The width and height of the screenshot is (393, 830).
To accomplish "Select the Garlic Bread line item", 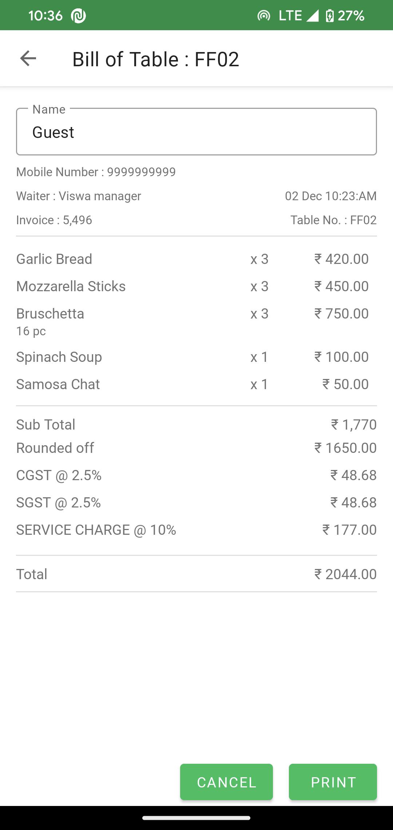I will pos(196,259).
